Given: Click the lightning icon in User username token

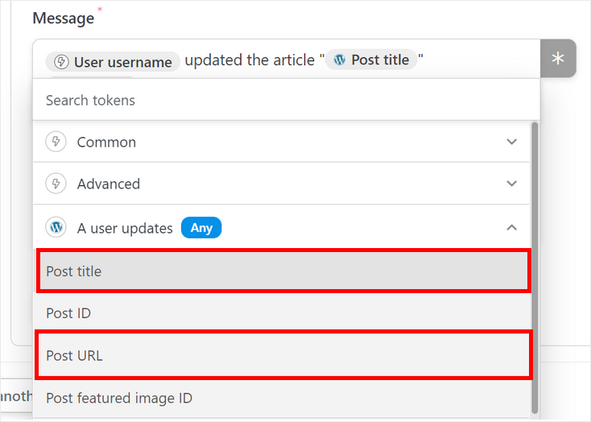Looking at the screenshot, I should pyautogui.click(x=60, y=62).
